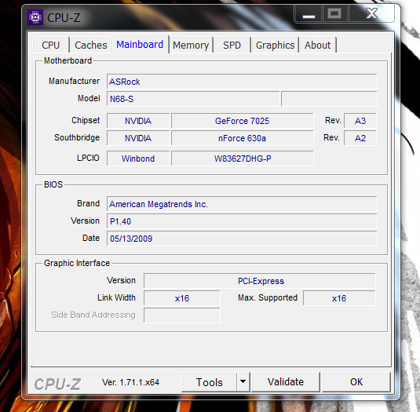The height and width of the screenshot is (412, 420).
Task: Click the Ver. 1.71.1.x64 version text
Action: tap(130, 382)
